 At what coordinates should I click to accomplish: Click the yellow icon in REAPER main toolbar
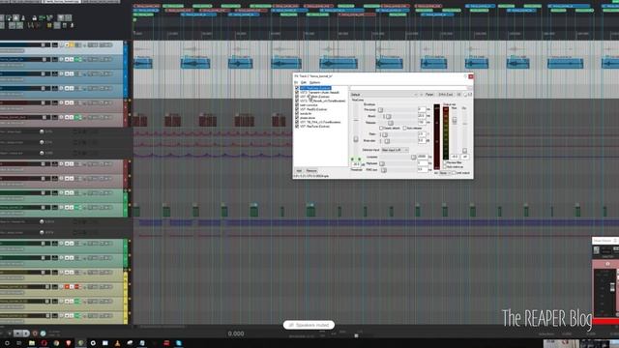tap(49, 25)
